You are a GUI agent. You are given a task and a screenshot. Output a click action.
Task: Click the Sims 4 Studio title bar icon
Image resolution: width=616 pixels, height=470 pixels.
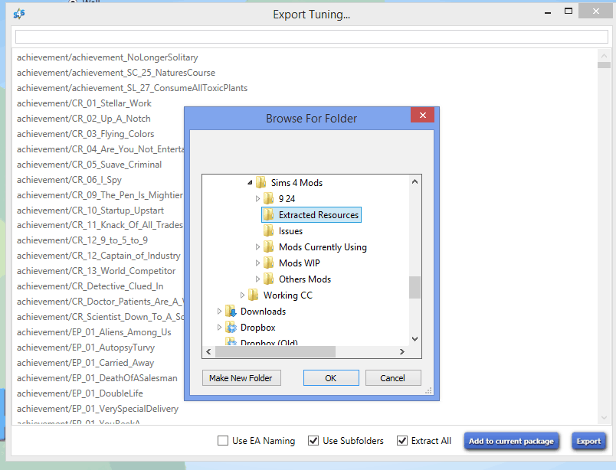(x=18, y=13)
